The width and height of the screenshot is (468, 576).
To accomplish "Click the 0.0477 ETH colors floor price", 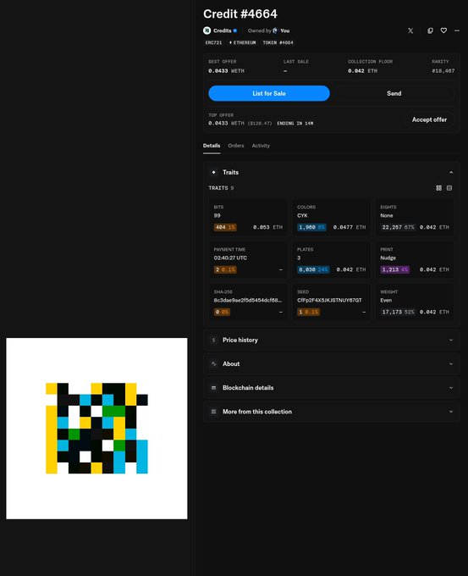I will [x=350, y=227].
